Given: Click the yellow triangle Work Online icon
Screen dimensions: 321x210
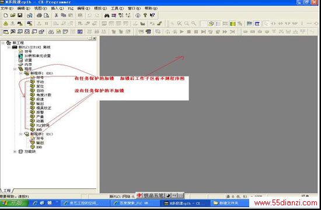Looking at the screenshot, I should click(x=5, y=23).
